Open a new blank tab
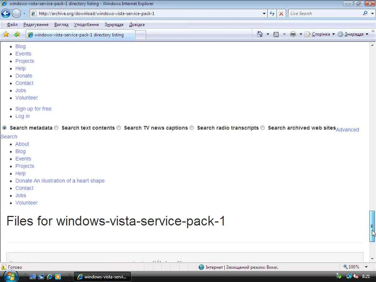 (x=141, y=35)
